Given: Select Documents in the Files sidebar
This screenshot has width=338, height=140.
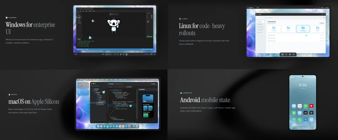Looking at the screenshot, I should click(260, 27).
